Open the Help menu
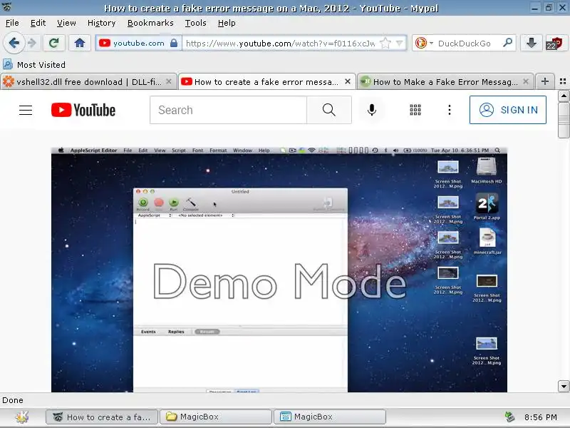The height and width of the screenshot is (428, 570). click(x=227, y=23)
